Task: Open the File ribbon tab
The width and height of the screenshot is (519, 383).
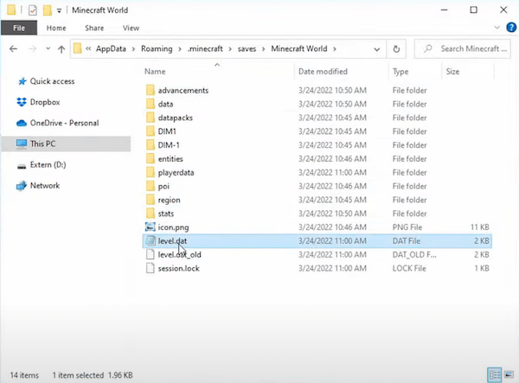Action: coord(19,29)
